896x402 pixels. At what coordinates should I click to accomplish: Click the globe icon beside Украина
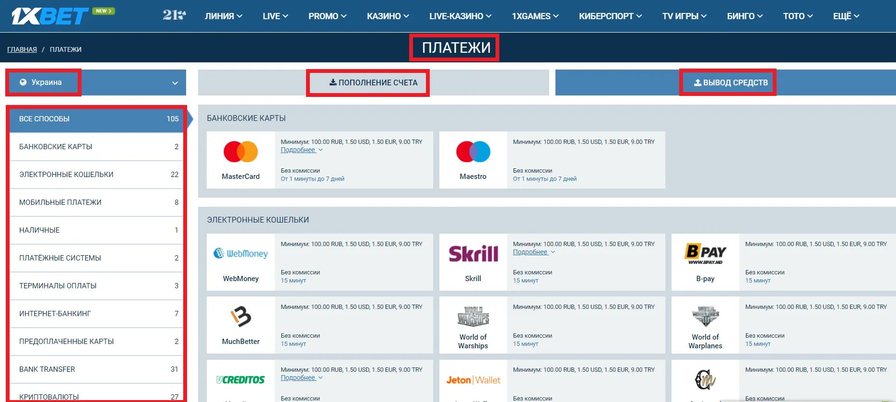(23, 82)
